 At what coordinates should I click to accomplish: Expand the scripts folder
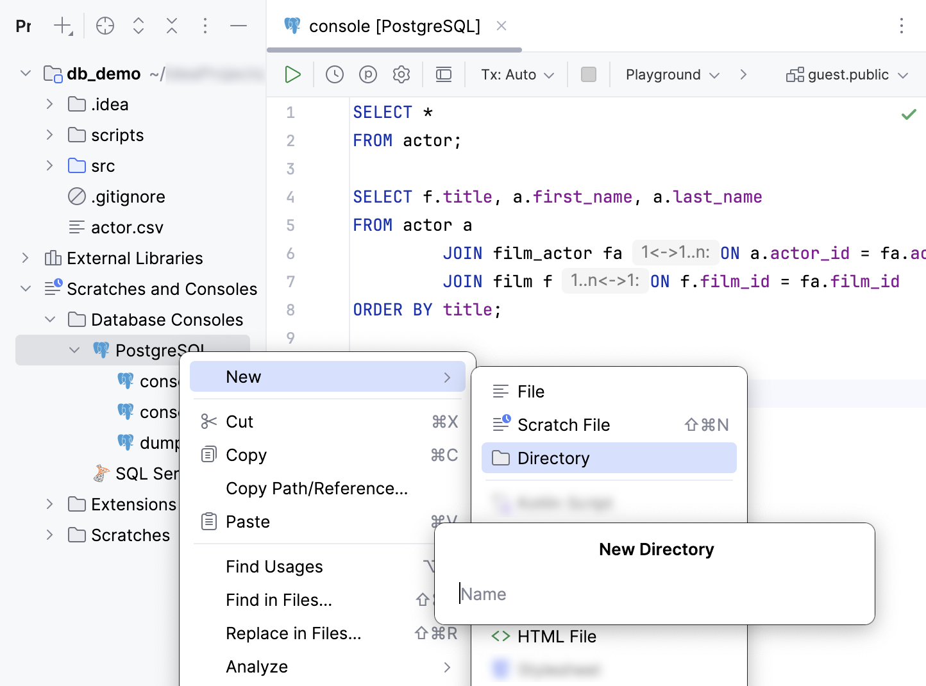click(50, 135)
